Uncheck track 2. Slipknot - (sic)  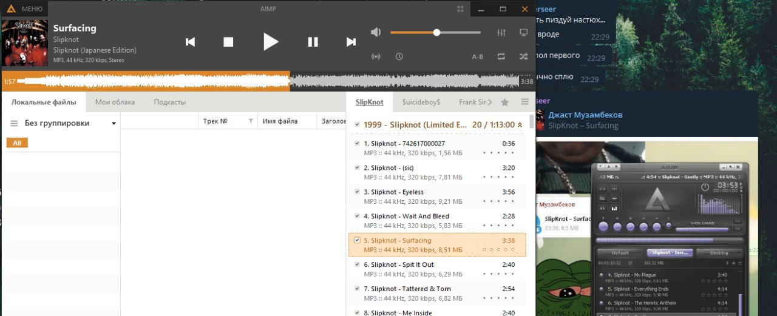(357, 168)
